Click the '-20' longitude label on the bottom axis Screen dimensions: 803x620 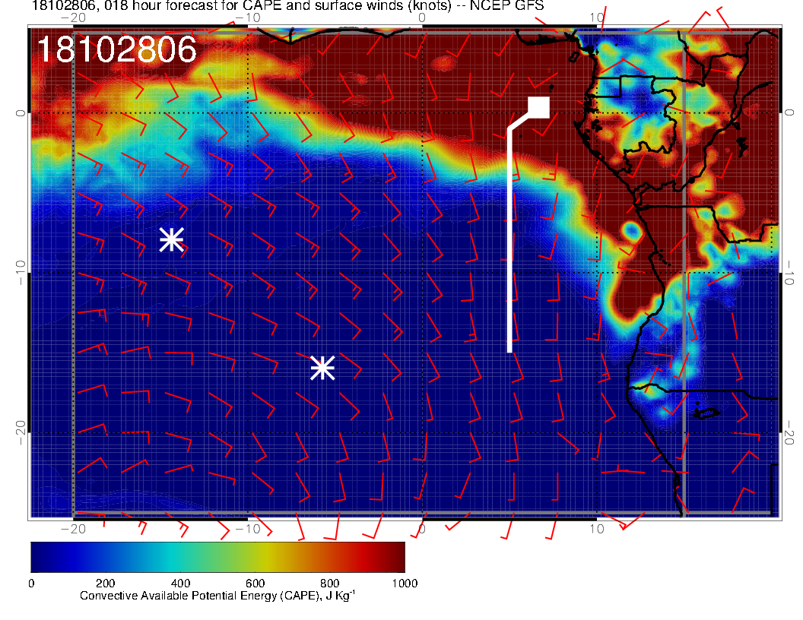click(73, 529)
